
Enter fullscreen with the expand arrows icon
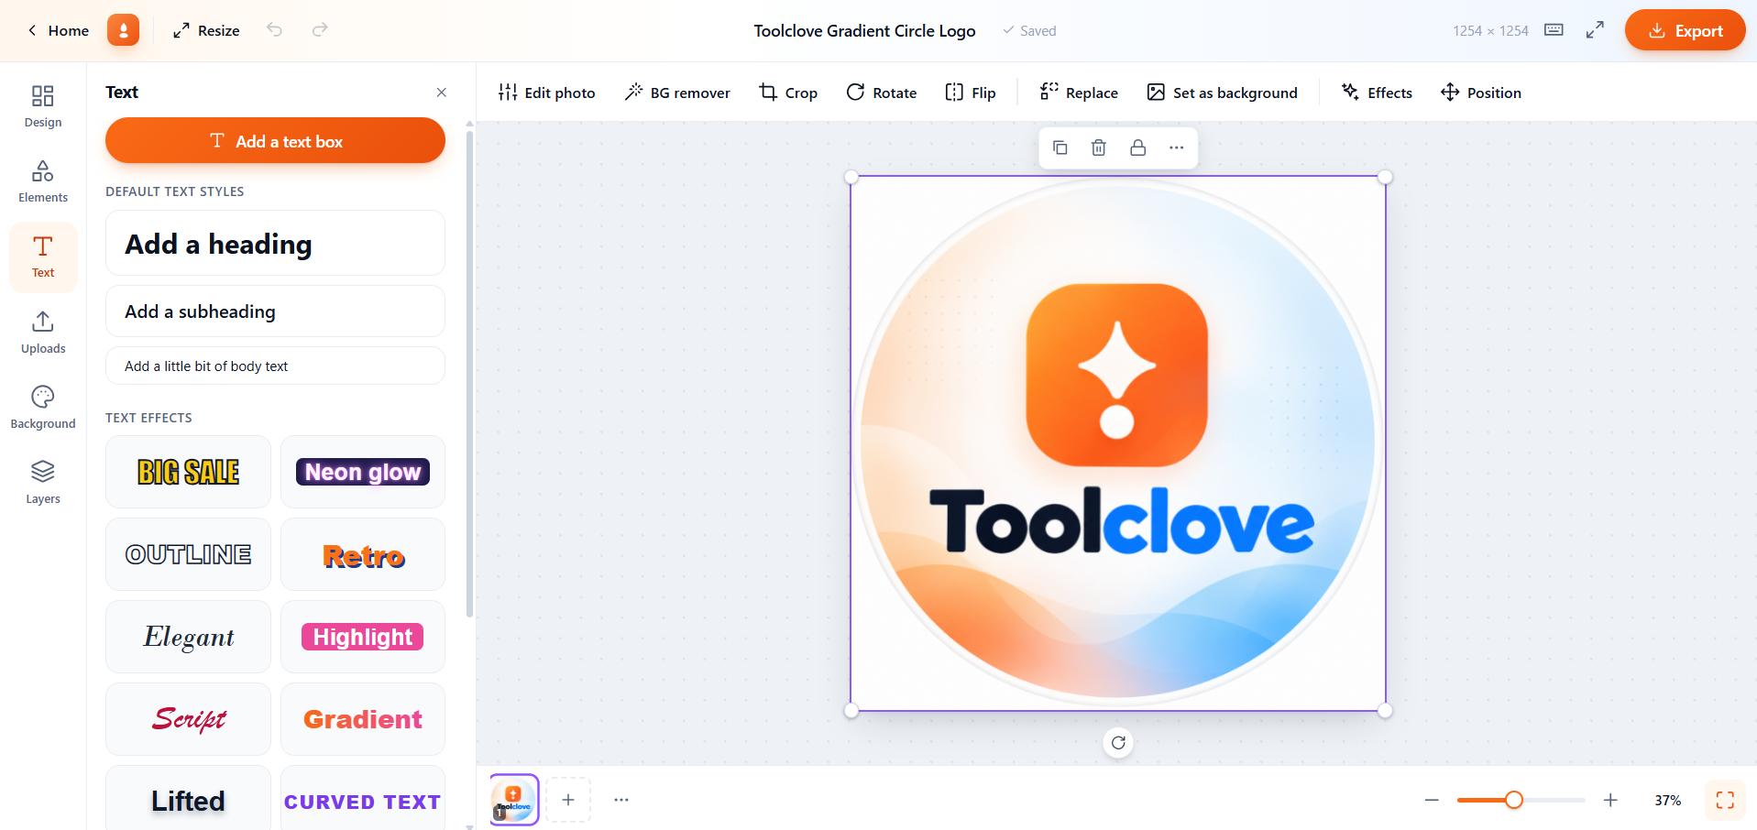pyautogui.click(x=1595, y=30)
